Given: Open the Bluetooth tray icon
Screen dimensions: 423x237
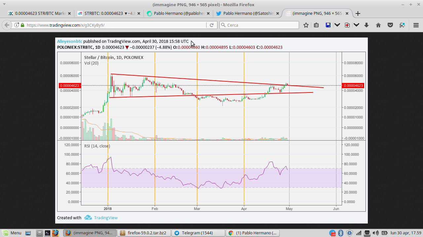Looking at the screenshot, I should [x=341, y=233].
